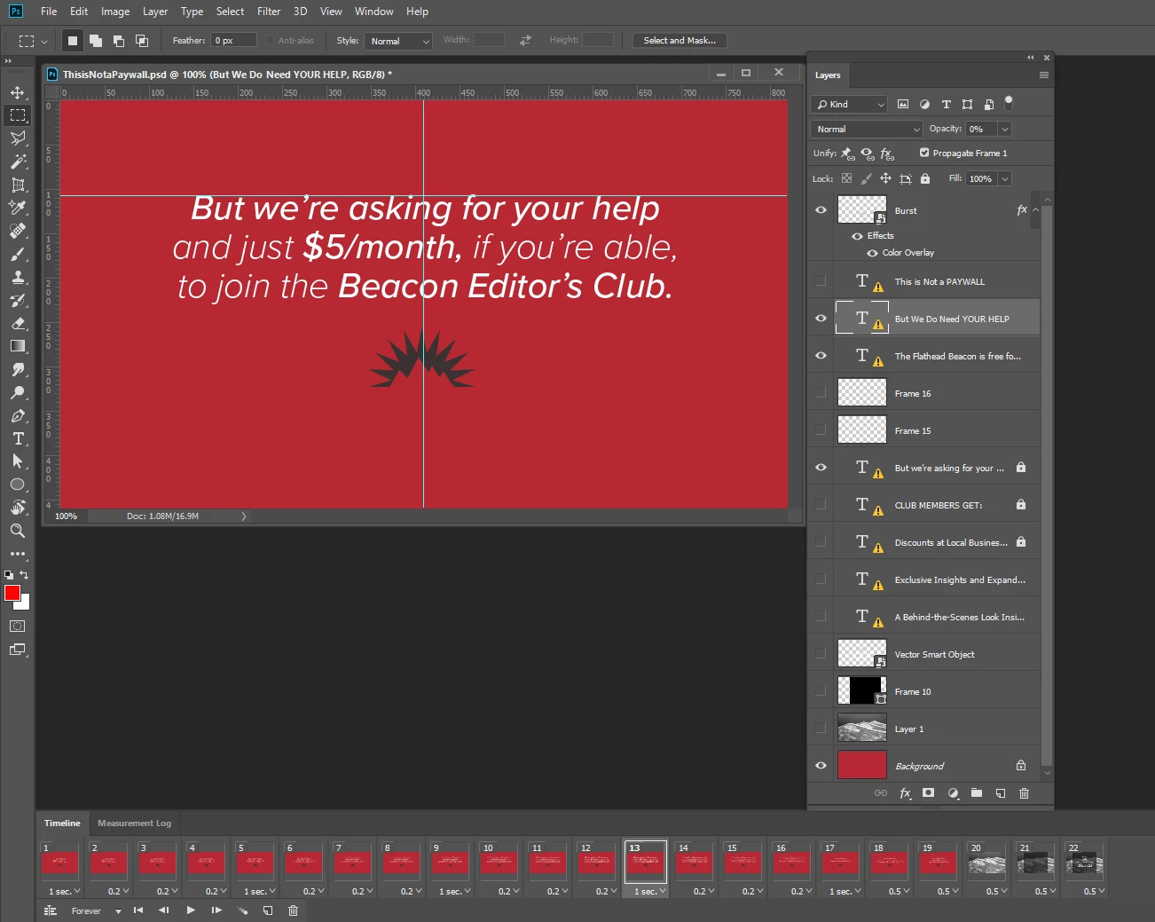Viewport: 1155px width, 922px height.
Task: Hide the Background layer
Action: (x=821, y=765)
